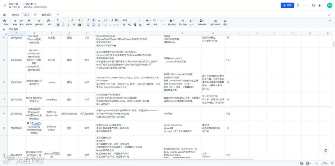
Task: Select column F header
Action: coord(129,33)
